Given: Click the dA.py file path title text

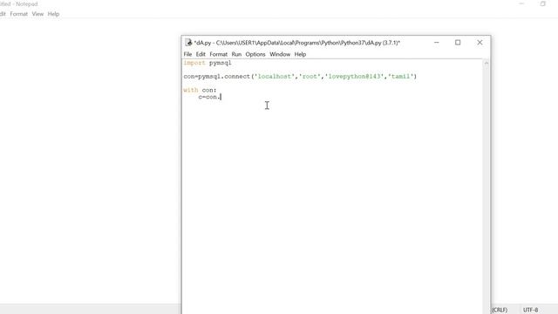Looking at the screenshot, I should (296, 43).
